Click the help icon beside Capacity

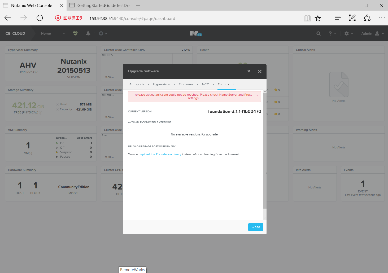pyautogui.click(x=57, y=109)
